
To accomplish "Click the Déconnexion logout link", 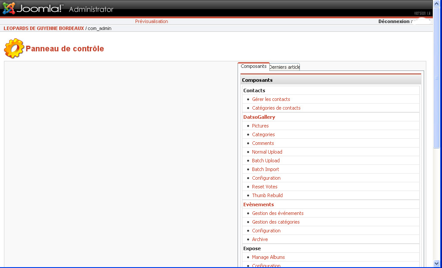I will [x=394, y=21].
